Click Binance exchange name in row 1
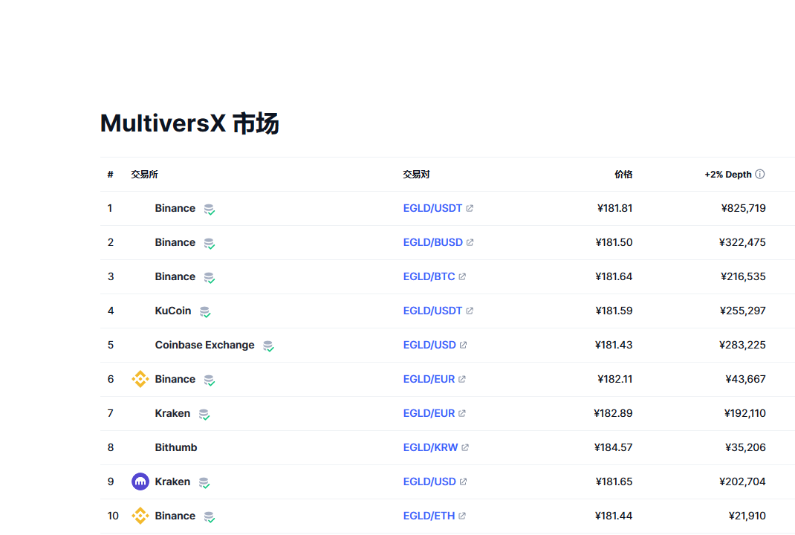This screenshot has width=795, height=535. (x=175, y=208)
